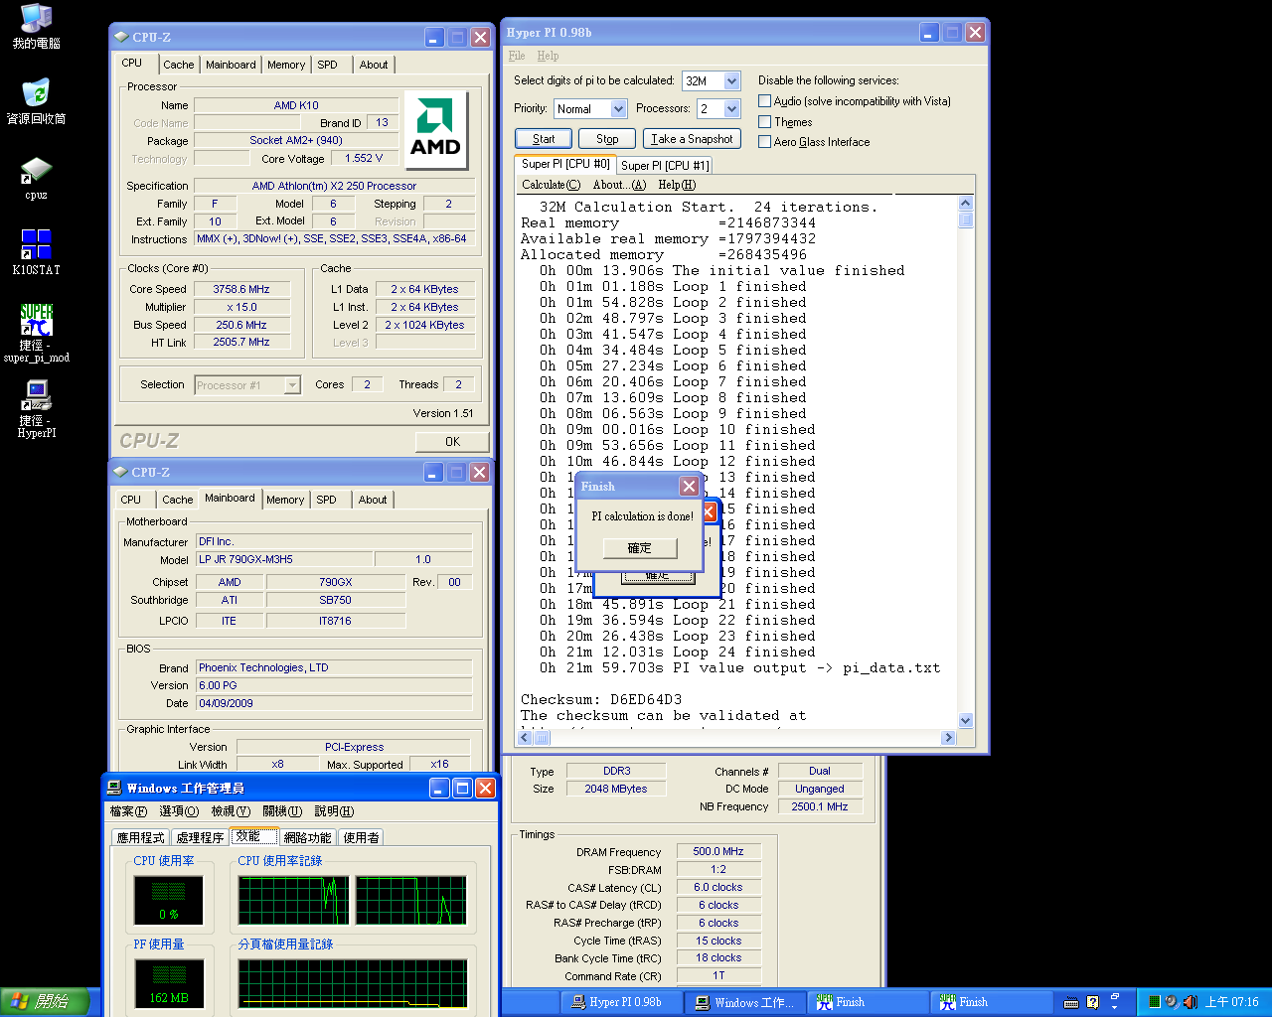The image size is (1272, 1017).
Task: Click the on-screen keyboard tray icon
Action: 1071,1002
